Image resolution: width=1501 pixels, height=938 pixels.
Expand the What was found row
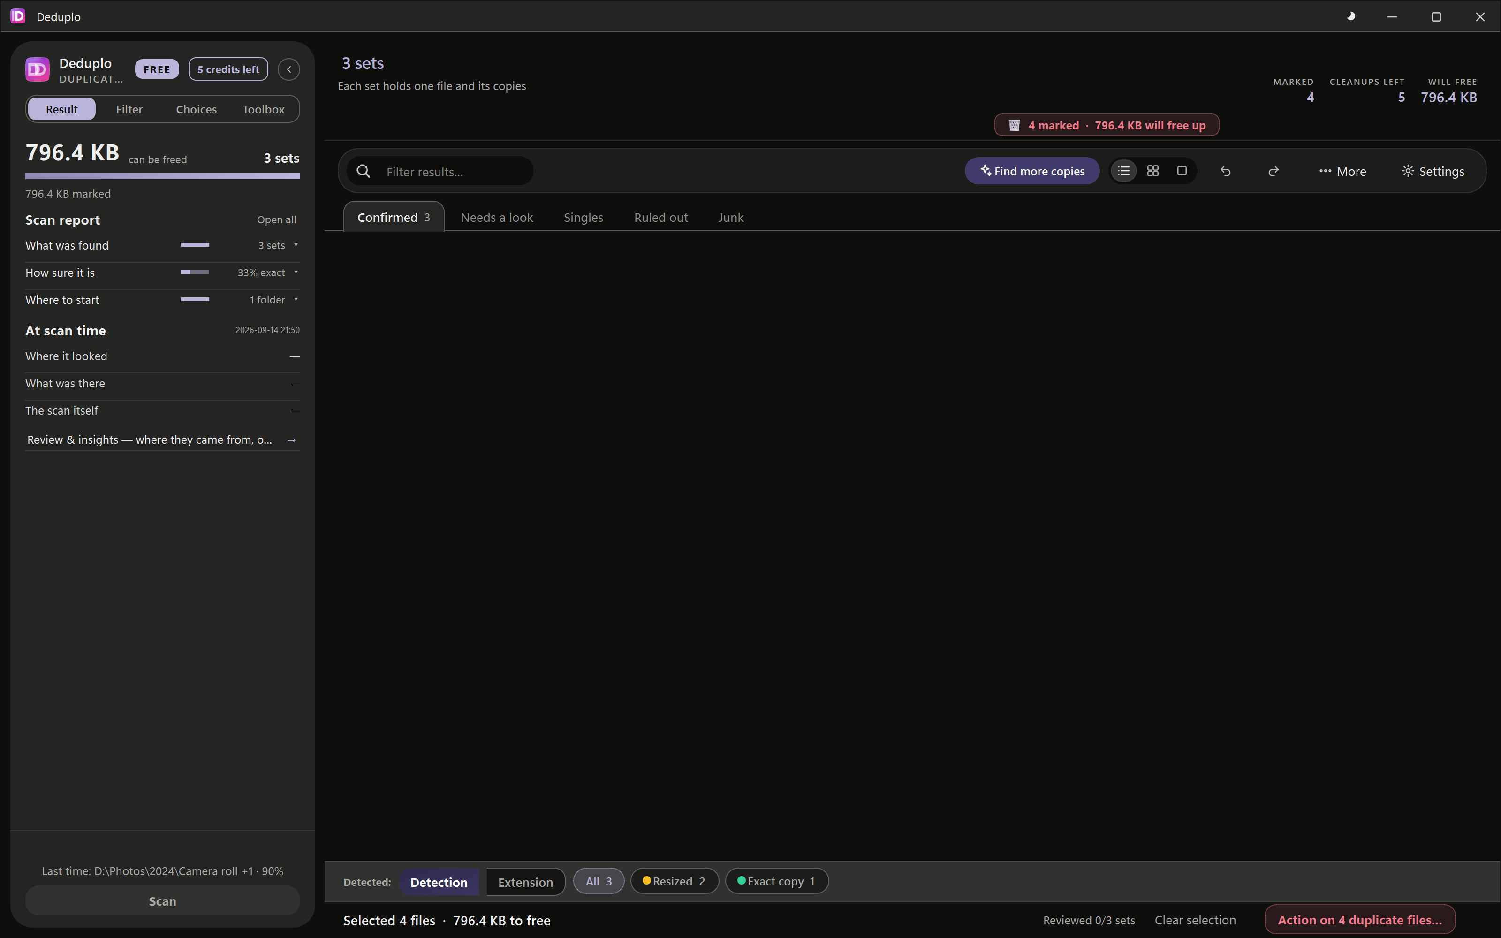click(162, 246)
